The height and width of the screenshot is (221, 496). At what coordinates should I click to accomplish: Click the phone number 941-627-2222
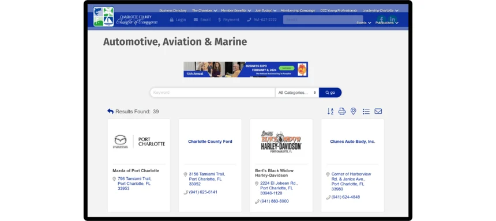point(262,20)
